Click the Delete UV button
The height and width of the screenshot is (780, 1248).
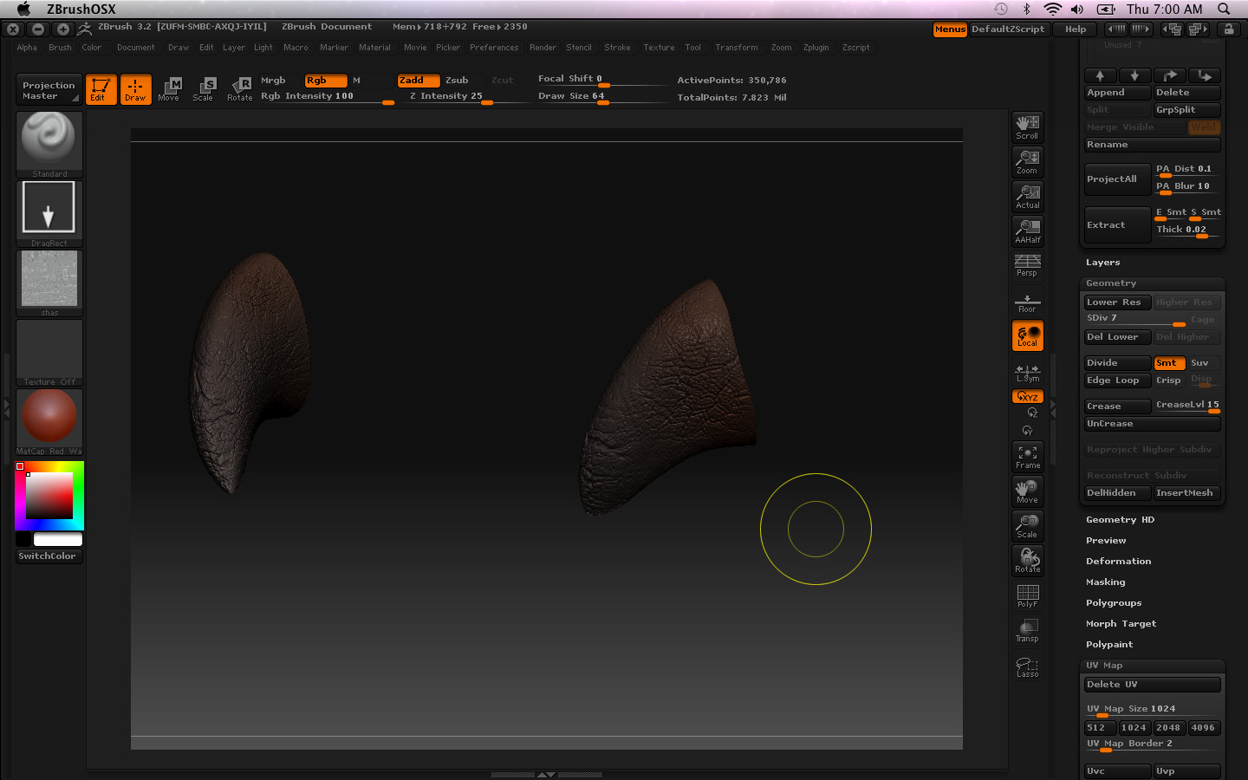click(1152, 684)
